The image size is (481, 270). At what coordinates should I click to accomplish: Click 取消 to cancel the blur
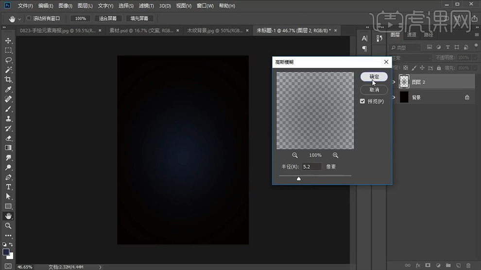pos(374,90)
